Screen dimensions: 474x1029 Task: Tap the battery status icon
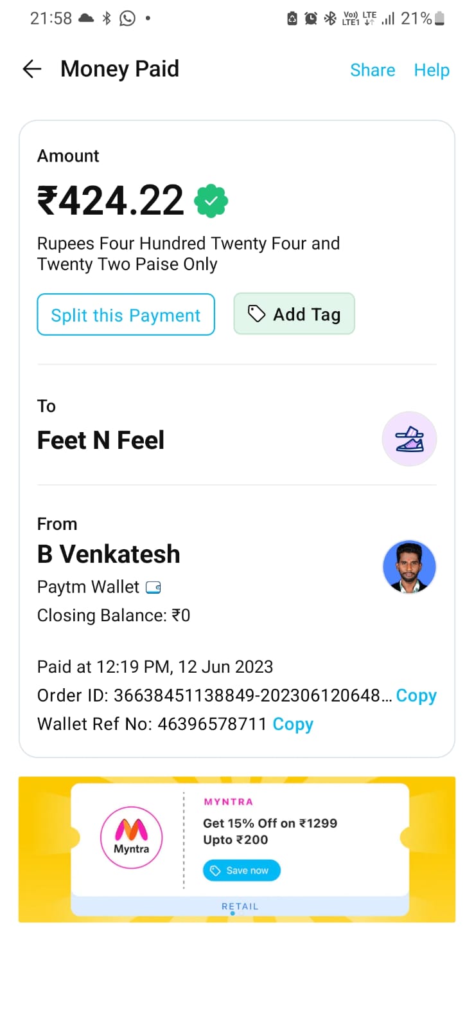point(439,19)
